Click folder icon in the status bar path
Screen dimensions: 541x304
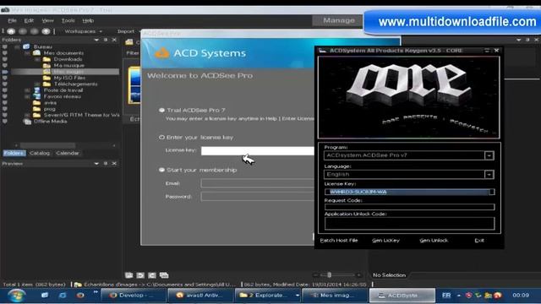point(78,285)
